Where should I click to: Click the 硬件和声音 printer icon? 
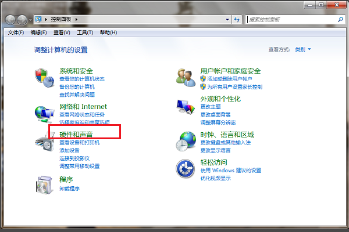click(x=44, y=140)
